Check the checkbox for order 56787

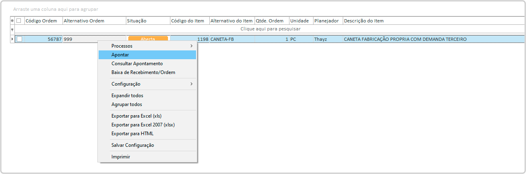click(19, 39)
